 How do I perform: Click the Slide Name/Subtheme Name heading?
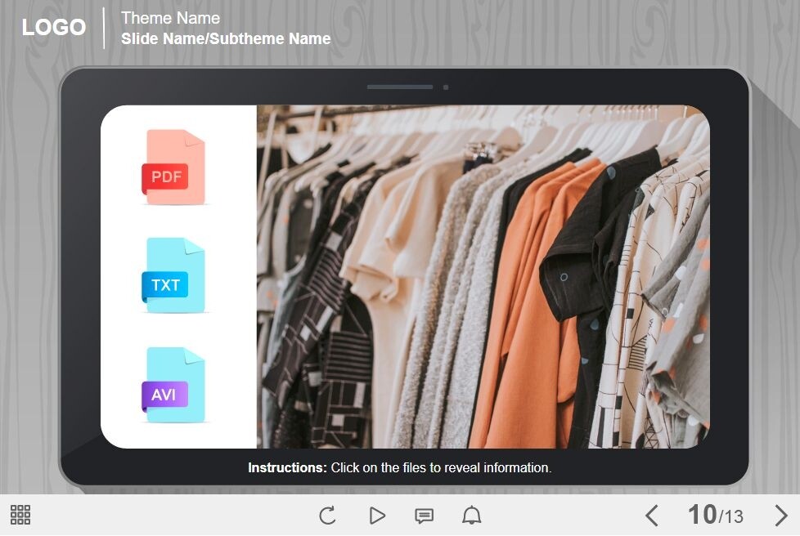[226, 38]
